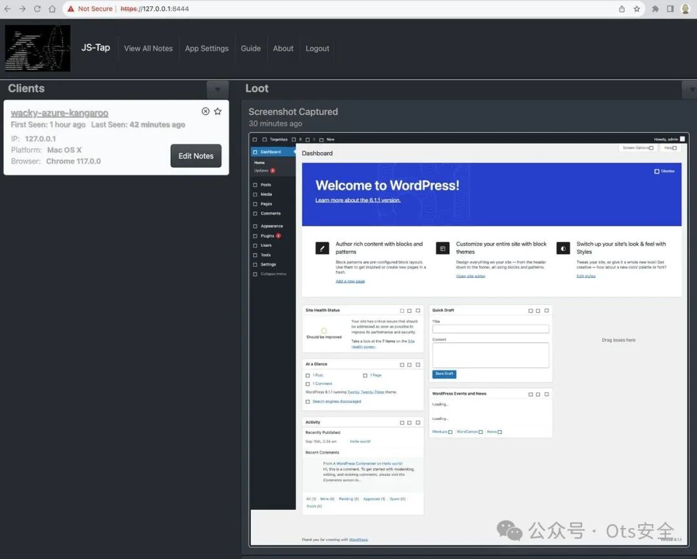Expand the Clients filter dropdown
This screenshot has height=559, width=697.
pos(217,90)
